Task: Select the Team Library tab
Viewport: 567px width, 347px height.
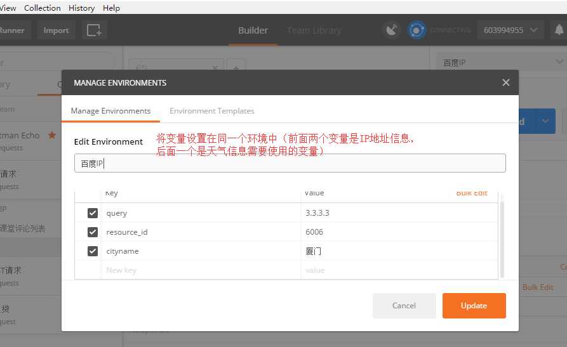Action: pos(314,30)
